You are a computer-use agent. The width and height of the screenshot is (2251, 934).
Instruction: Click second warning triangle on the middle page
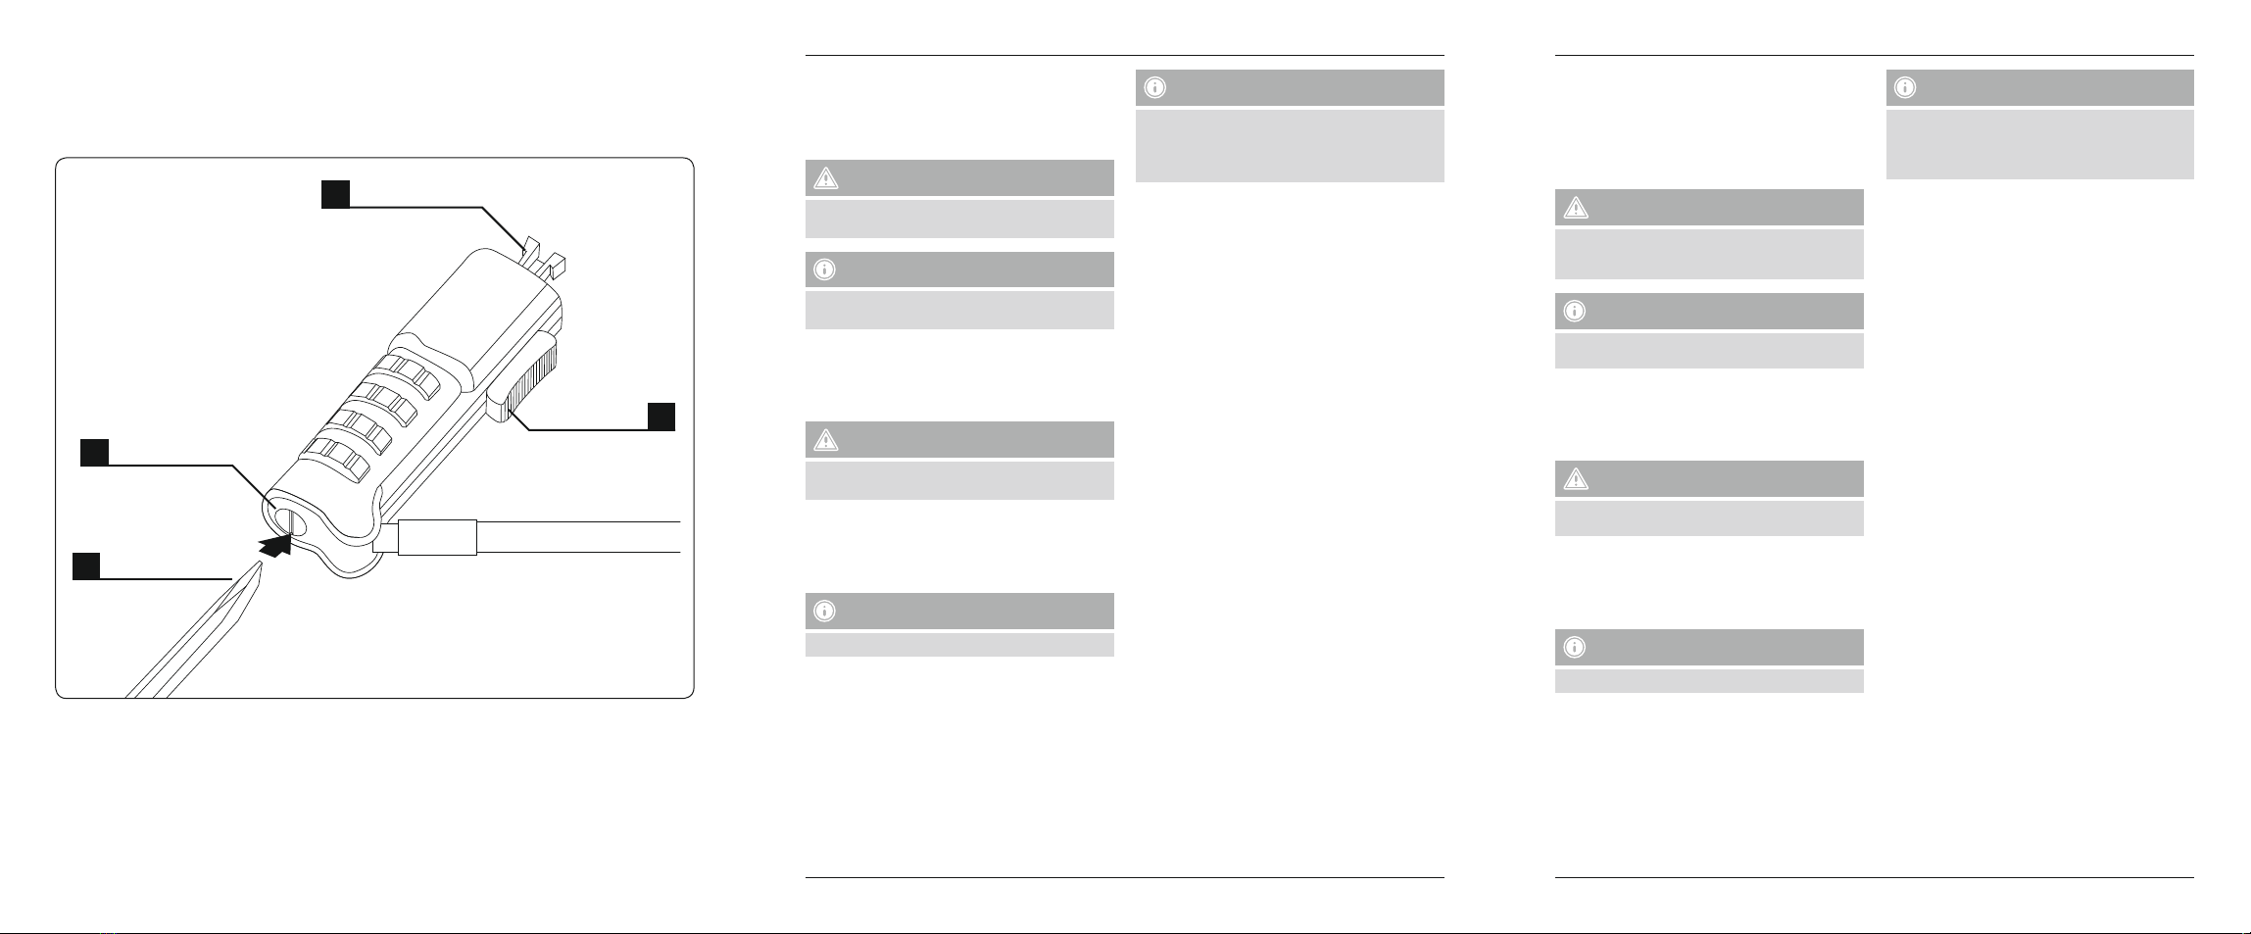826,440
